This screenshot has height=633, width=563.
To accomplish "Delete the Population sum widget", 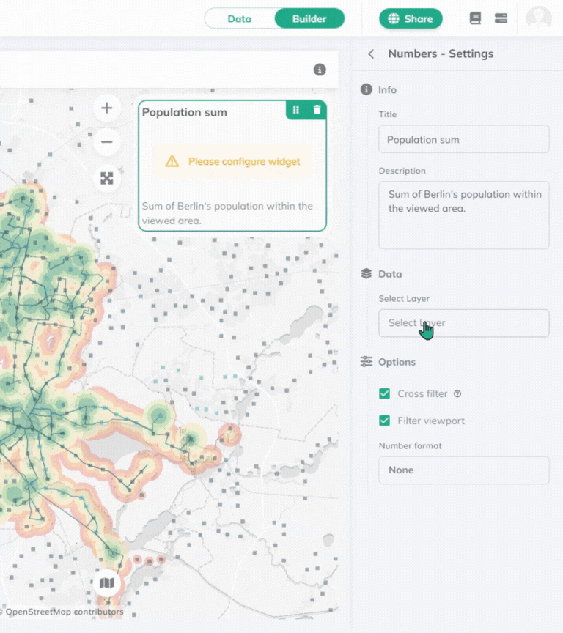I will (317, 110).
